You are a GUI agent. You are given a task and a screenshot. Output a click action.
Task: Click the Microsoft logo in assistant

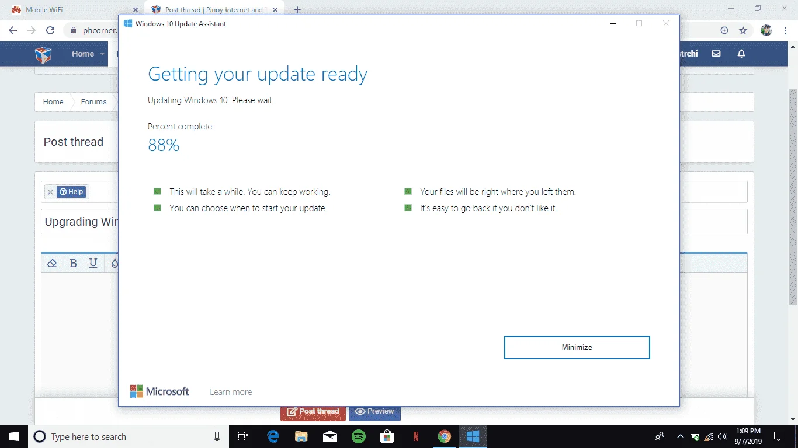tap(159, 391)
